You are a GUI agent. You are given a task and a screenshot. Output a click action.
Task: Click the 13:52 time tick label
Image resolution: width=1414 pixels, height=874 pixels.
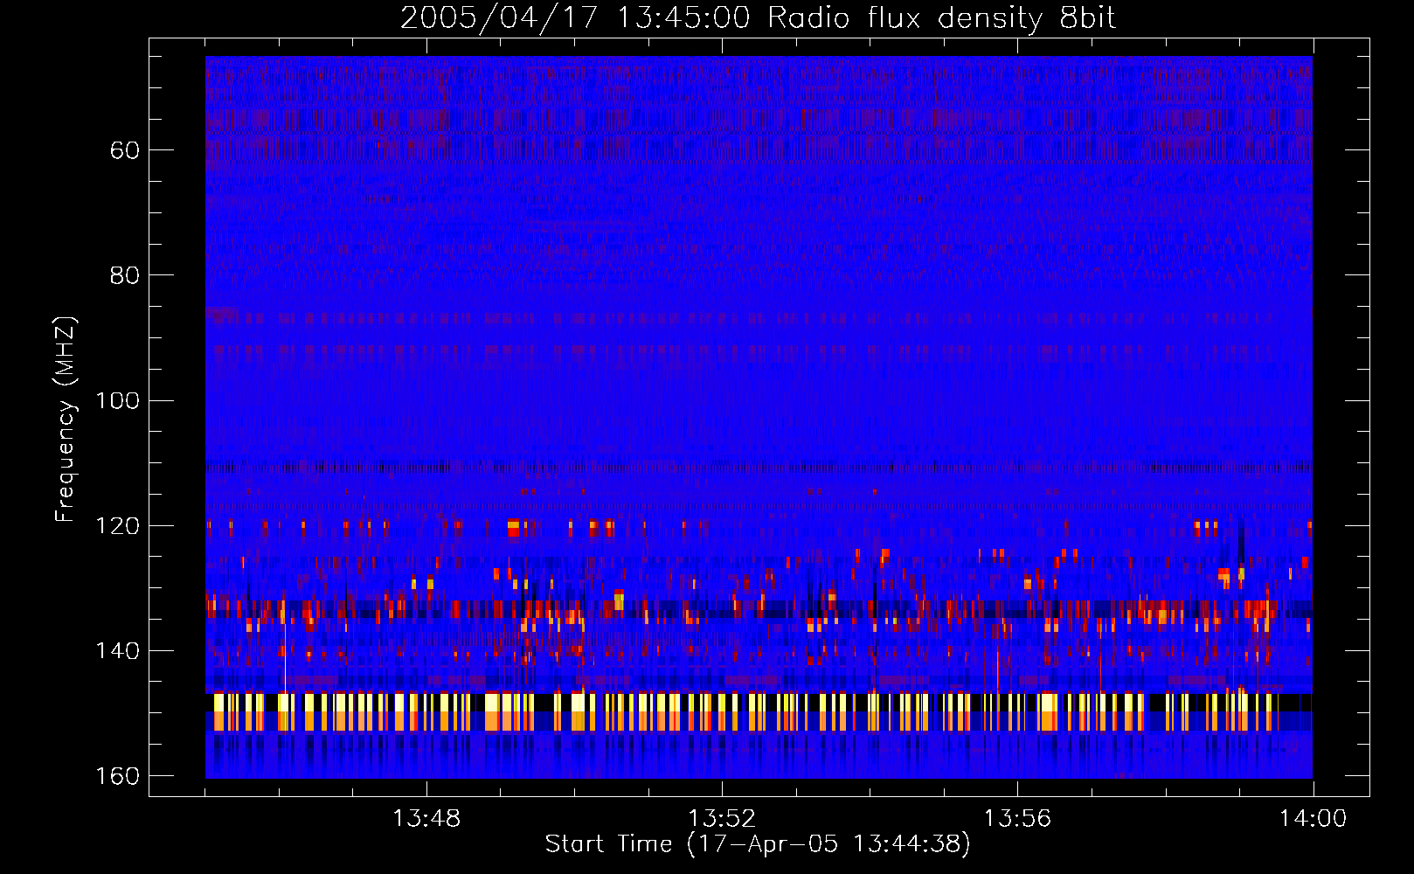point(722,819)
